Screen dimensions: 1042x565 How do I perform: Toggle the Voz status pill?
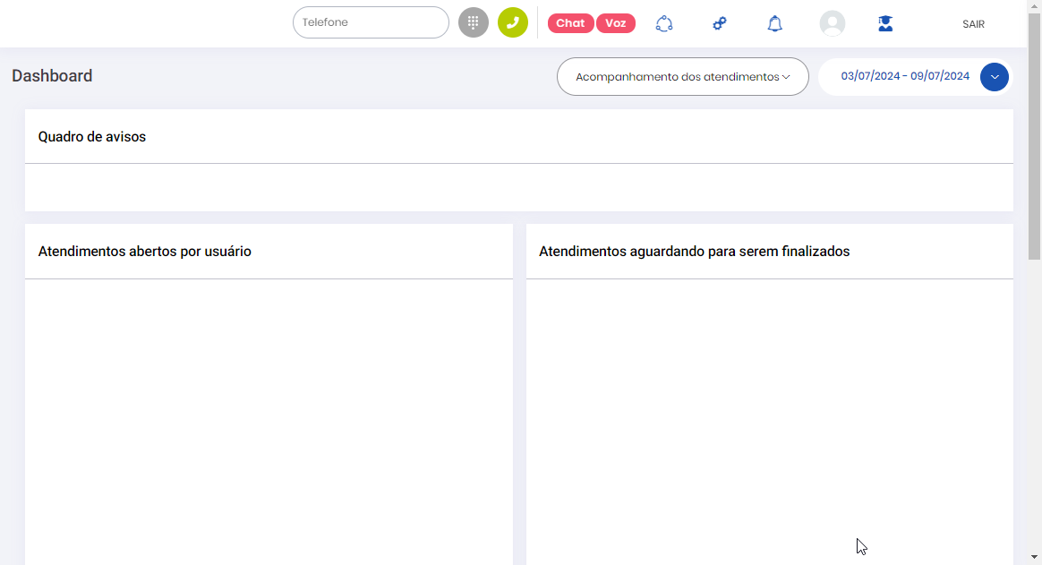(x=616, y=23)
